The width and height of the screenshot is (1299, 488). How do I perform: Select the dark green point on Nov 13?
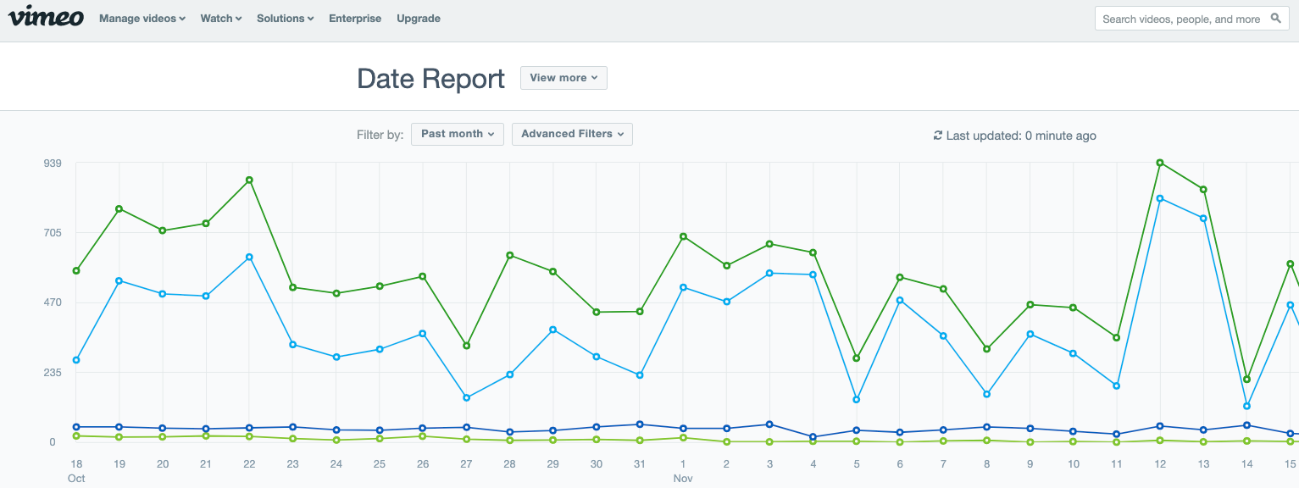[x=1203, y=189]
